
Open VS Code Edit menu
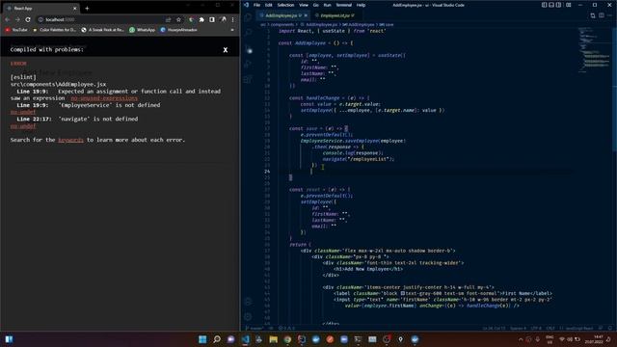269,5
